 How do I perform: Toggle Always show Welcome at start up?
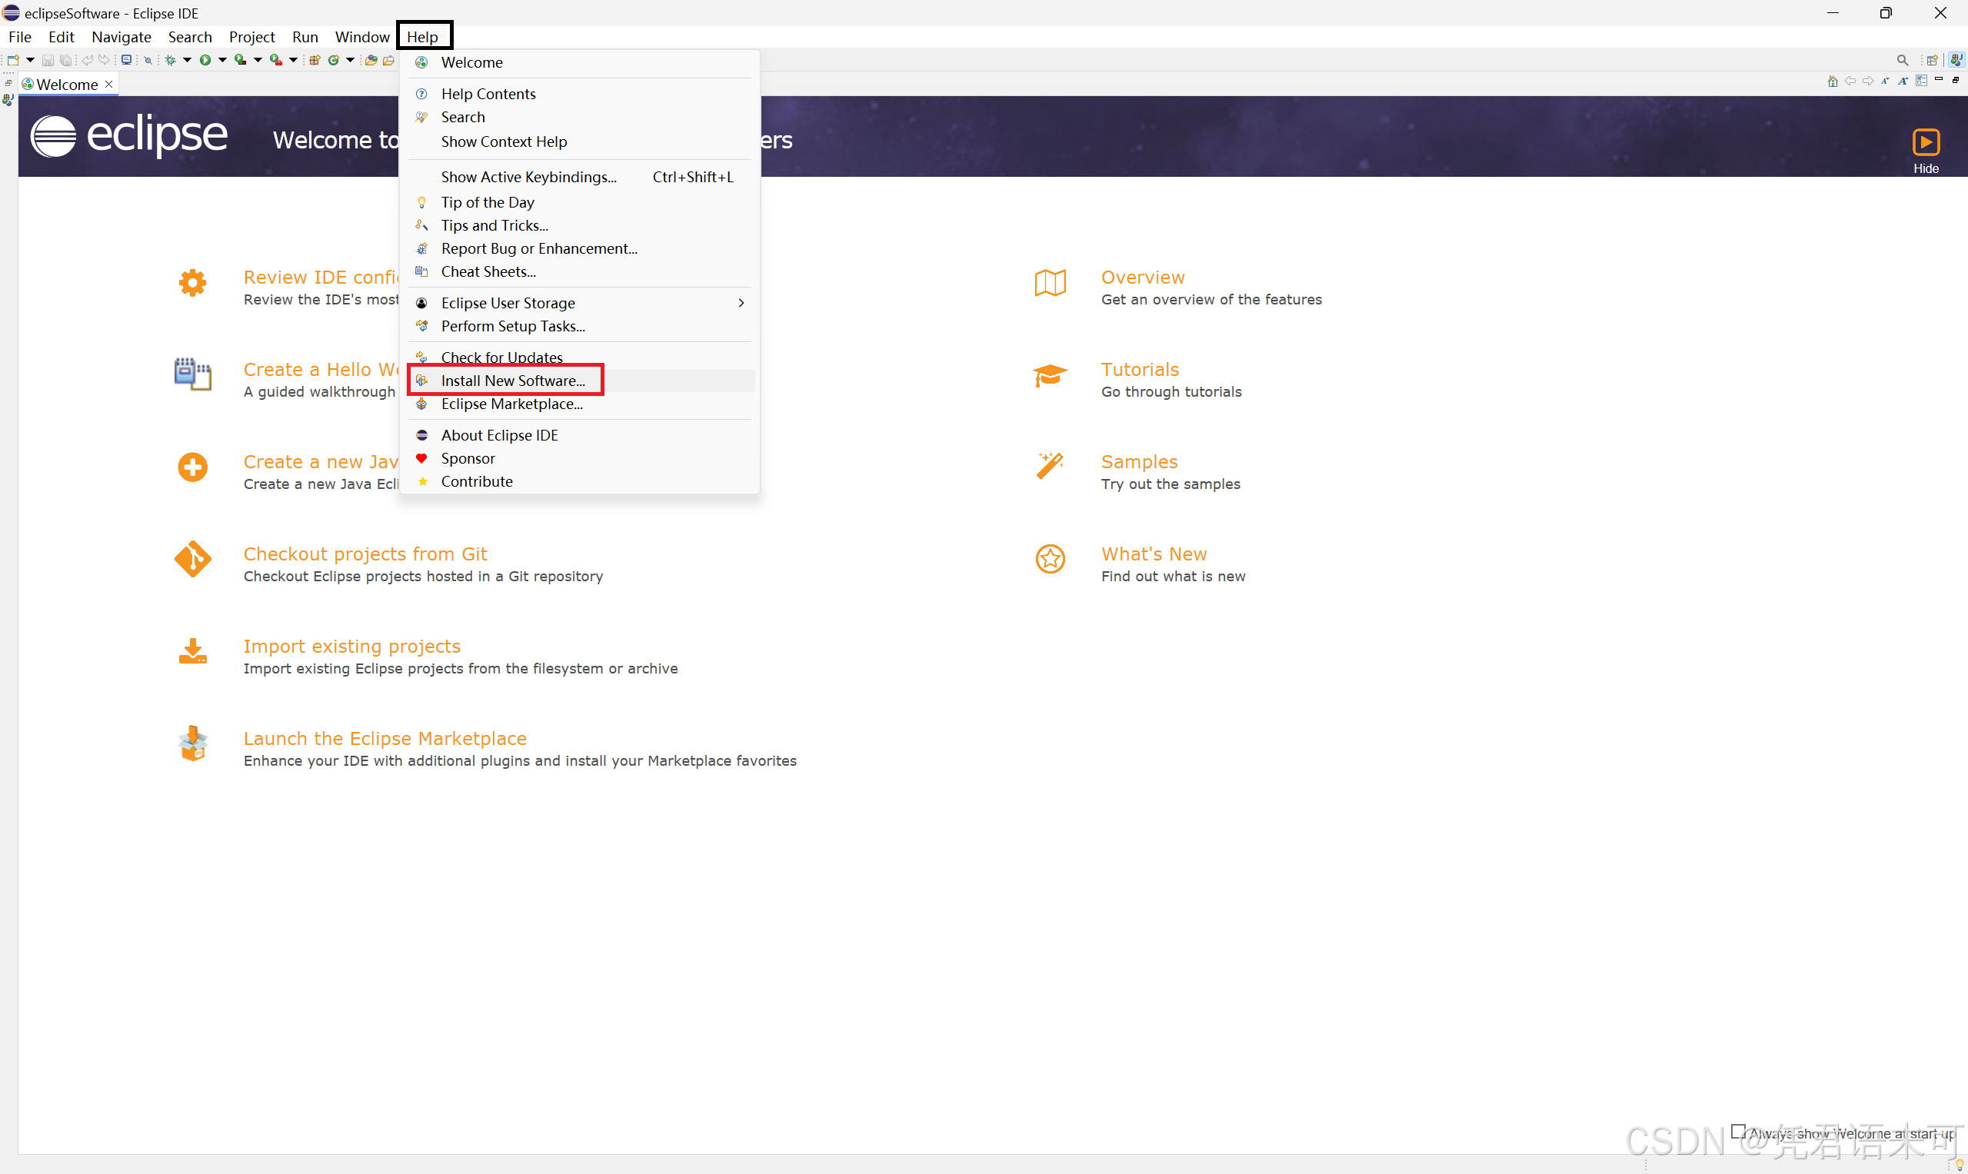[x=1738, y=1131]
